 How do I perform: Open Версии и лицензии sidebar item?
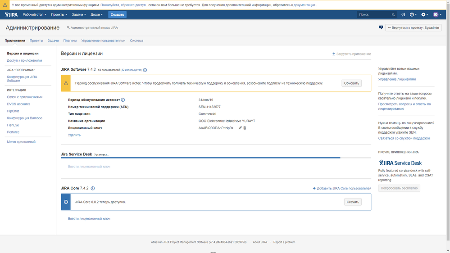point(23,54)
